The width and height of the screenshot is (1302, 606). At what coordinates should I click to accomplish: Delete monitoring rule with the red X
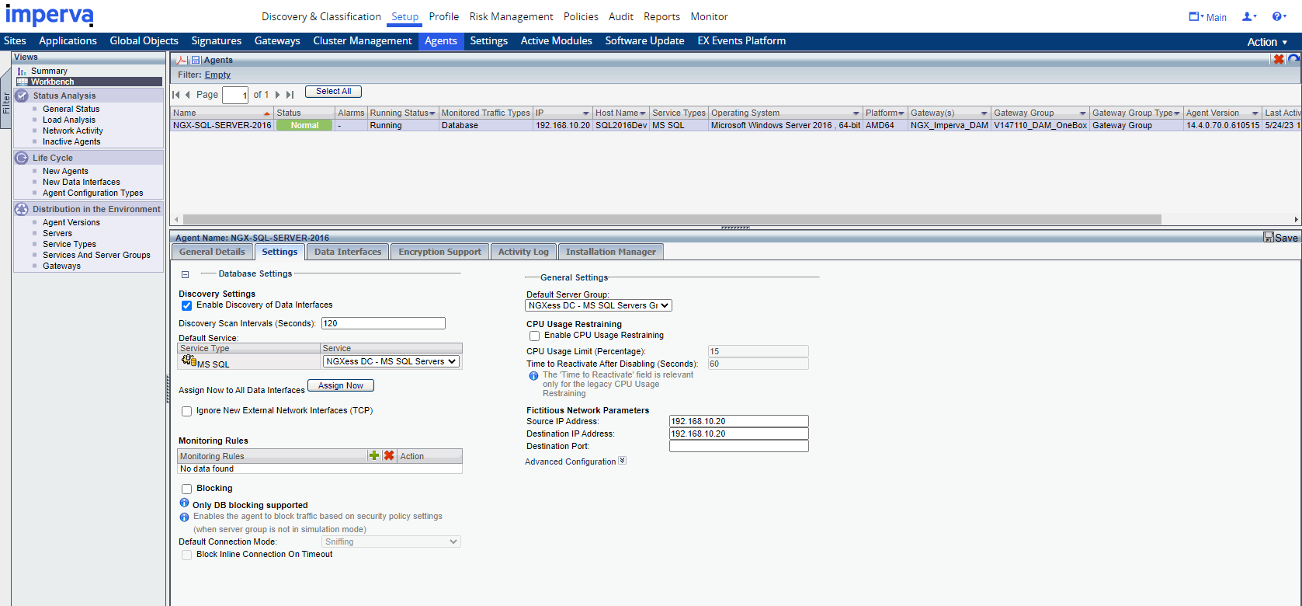pos(389,456)
